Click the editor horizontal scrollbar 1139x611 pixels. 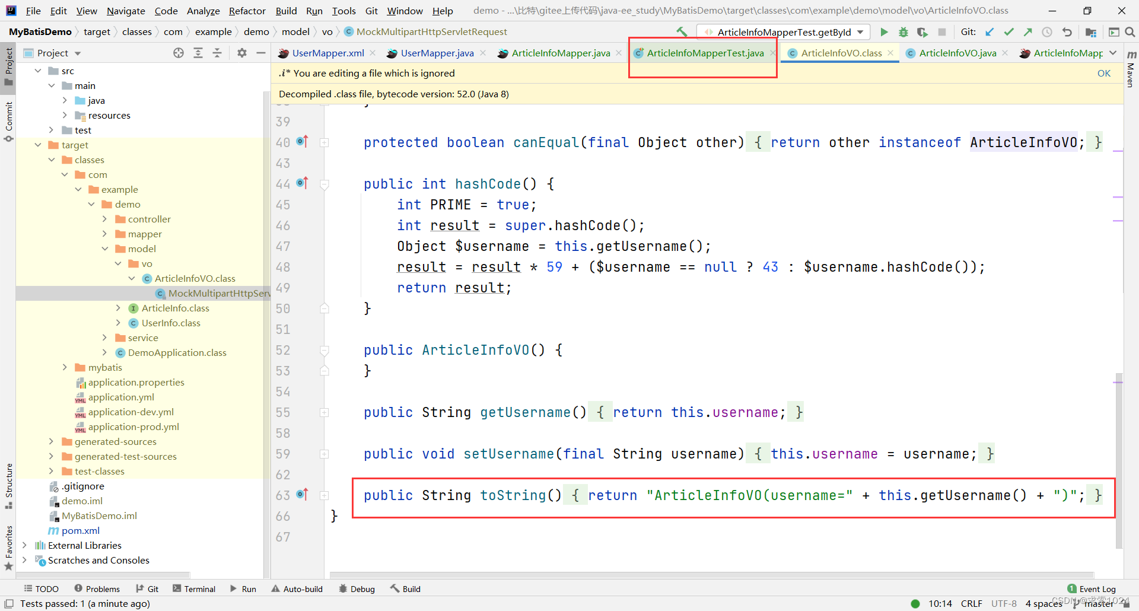(711, 575)
